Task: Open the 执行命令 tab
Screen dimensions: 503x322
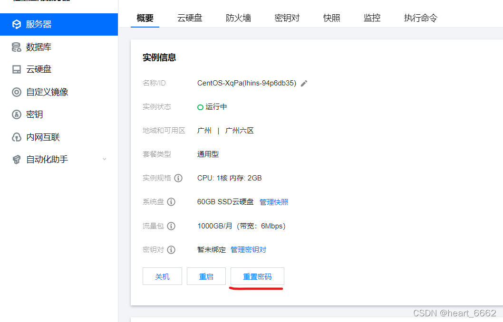Action: (421, 18)
